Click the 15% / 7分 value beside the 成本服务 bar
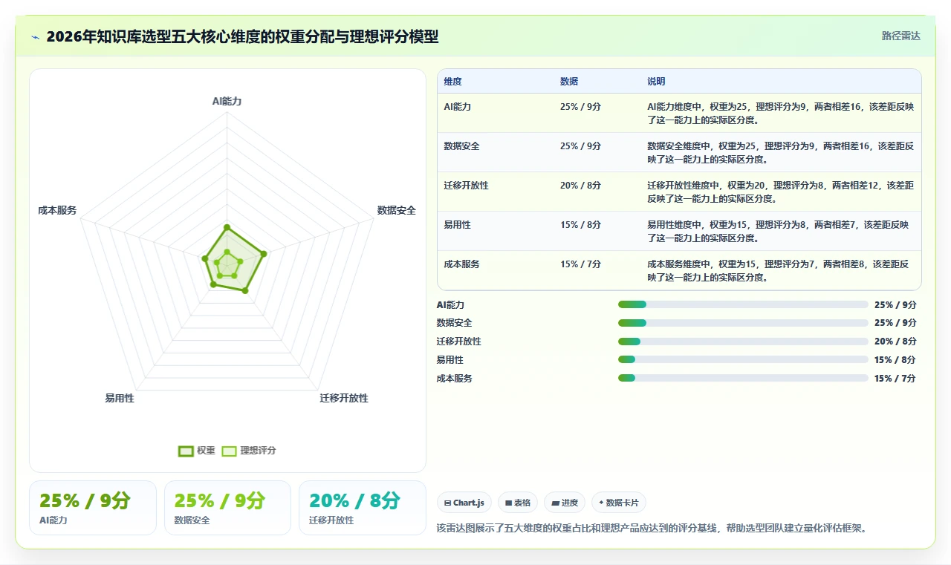Viewport: 951px width, 565px height. tap(895, 378)
